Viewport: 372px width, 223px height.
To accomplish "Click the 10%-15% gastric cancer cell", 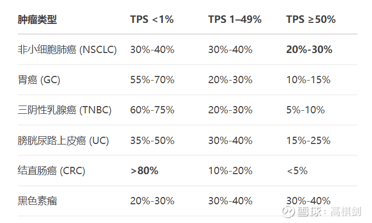I will [x=309, y=80].
